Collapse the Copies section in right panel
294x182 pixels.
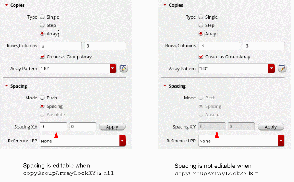[x=165, y=5]
